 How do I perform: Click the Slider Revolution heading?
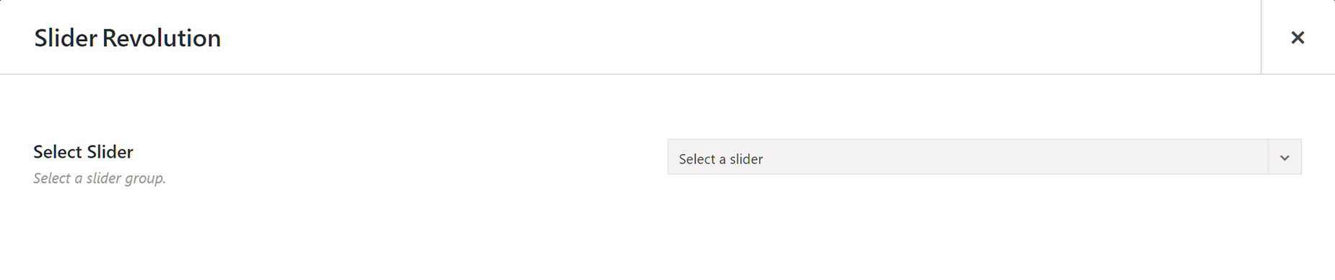tap(128, 37)
